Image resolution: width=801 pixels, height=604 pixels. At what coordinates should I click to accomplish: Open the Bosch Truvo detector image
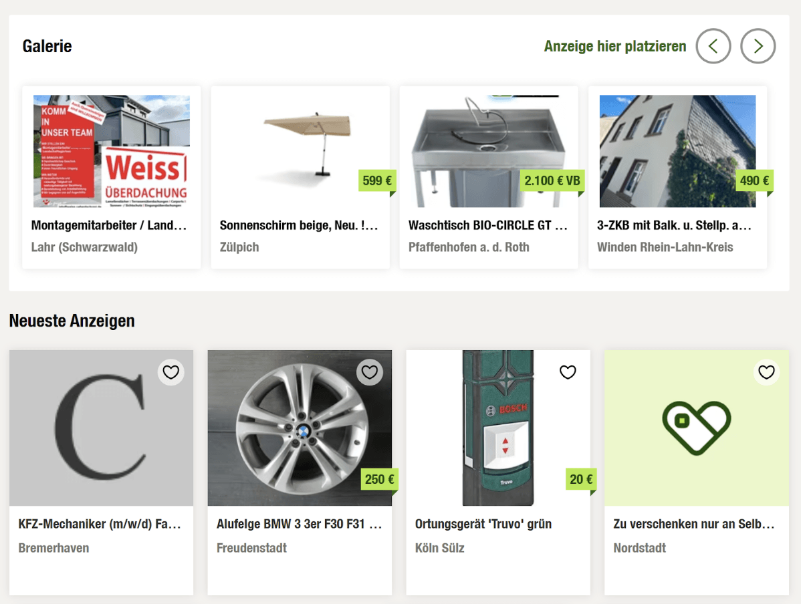point(498,428)
